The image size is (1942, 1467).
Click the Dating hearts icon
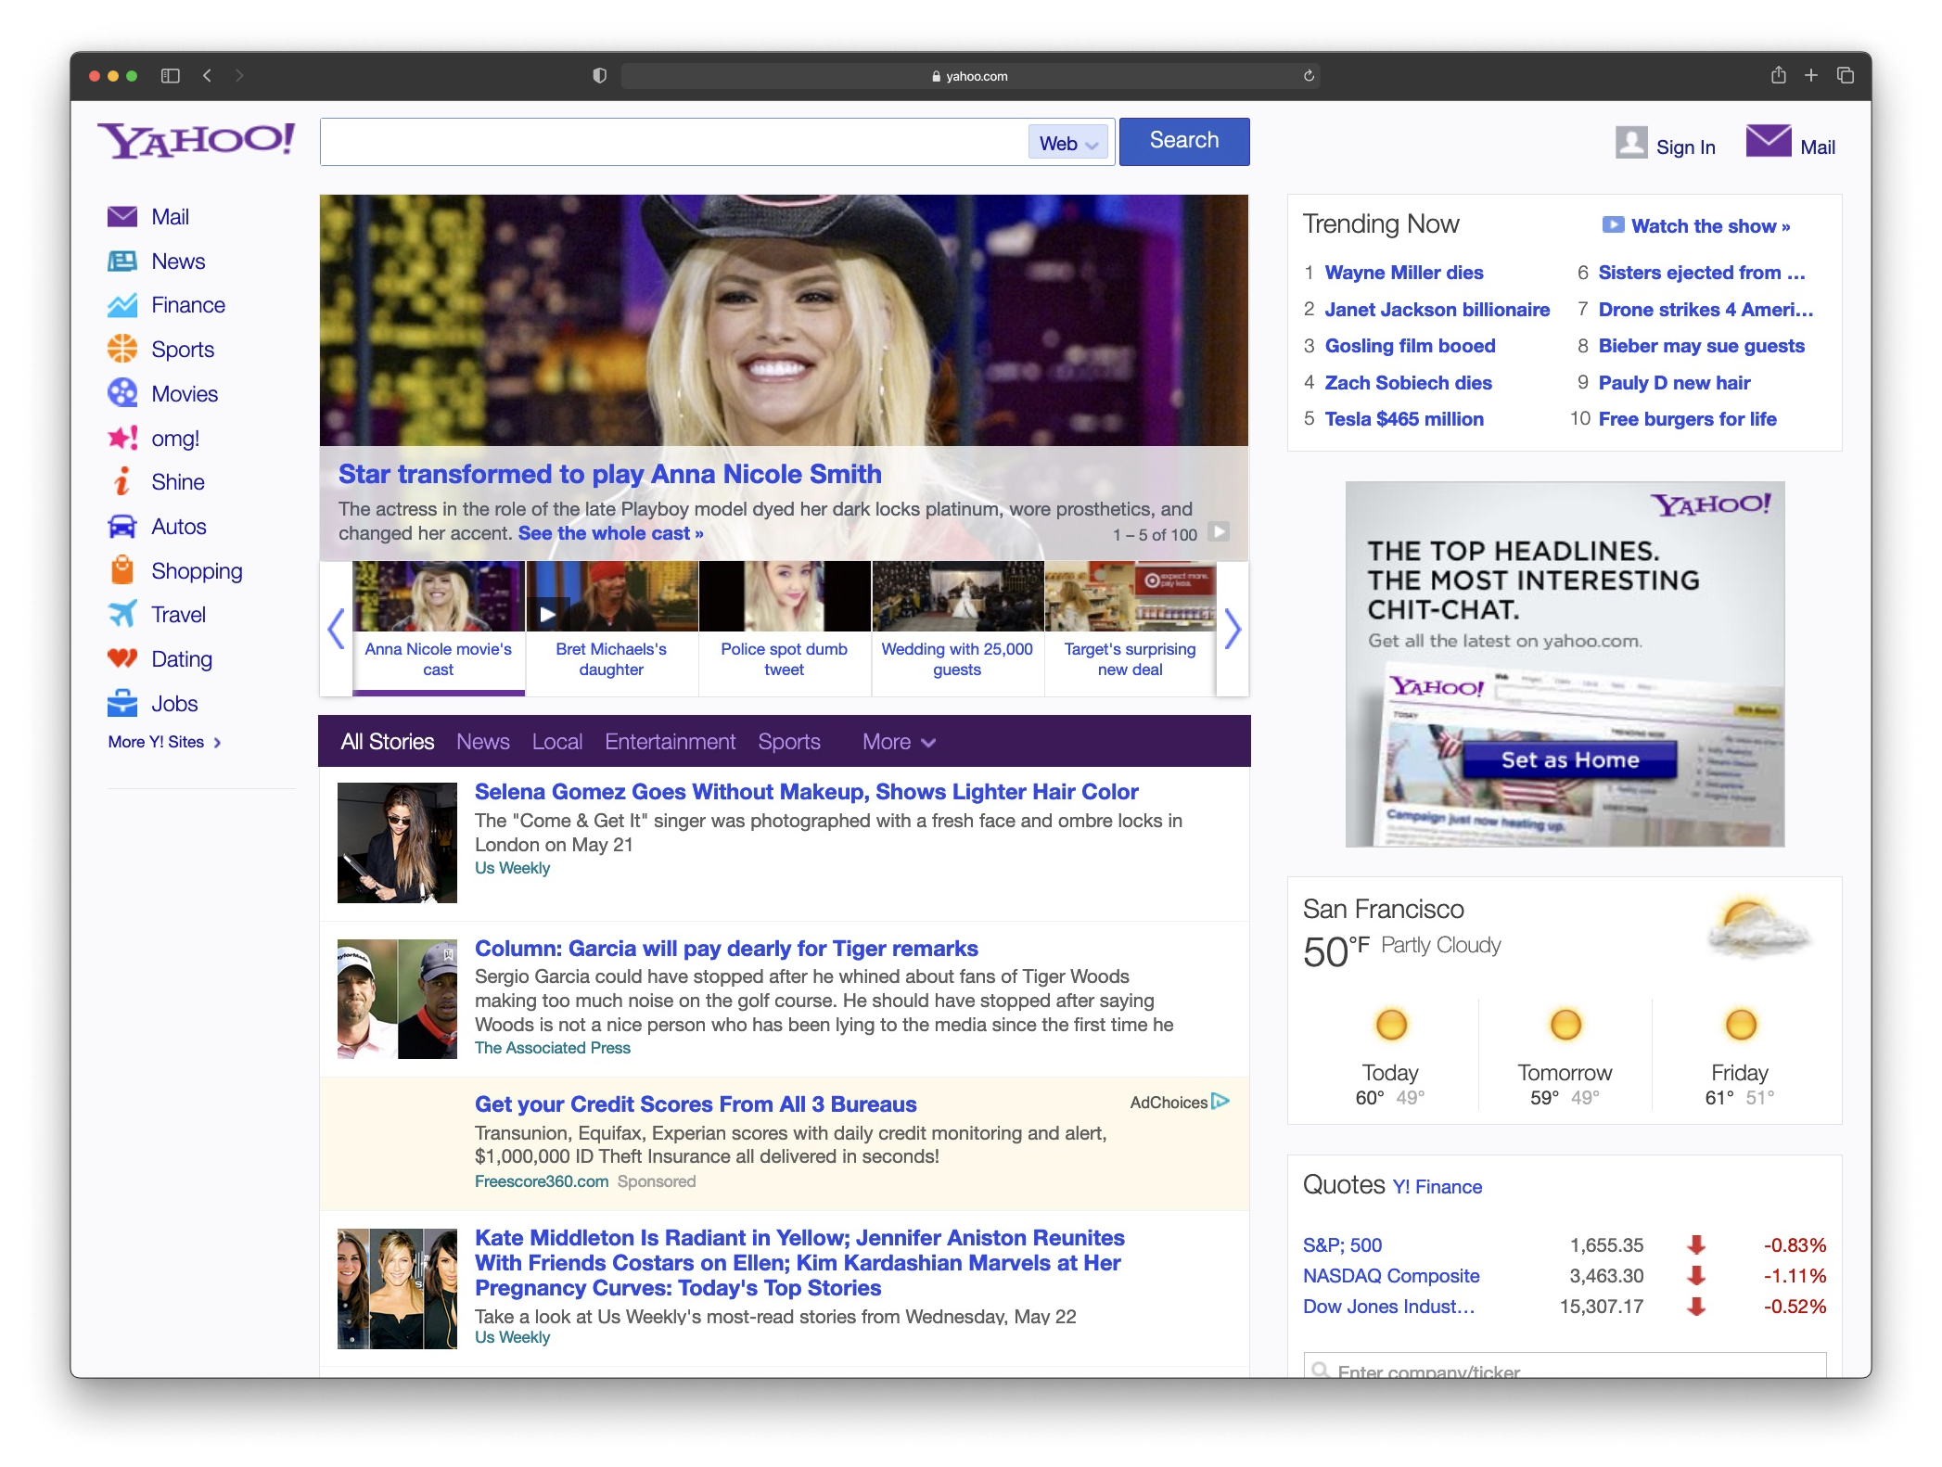coord(122,658)
